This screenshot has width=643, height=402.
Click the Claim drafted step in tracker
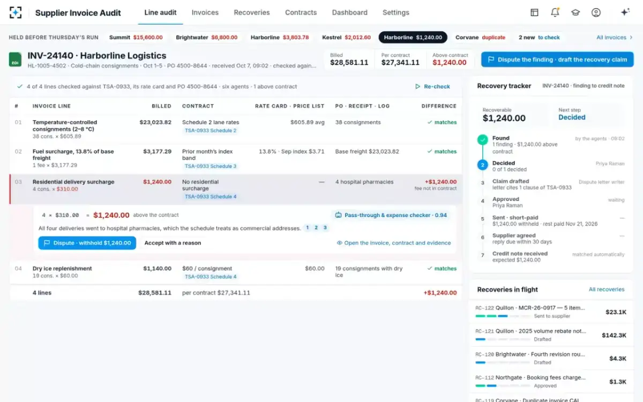(551, 184)
